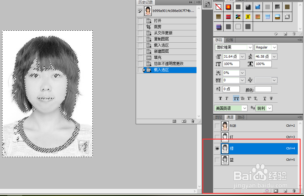Click the vertical scale 100% input field
Screen dimensions: 304x196
(231, 64)
